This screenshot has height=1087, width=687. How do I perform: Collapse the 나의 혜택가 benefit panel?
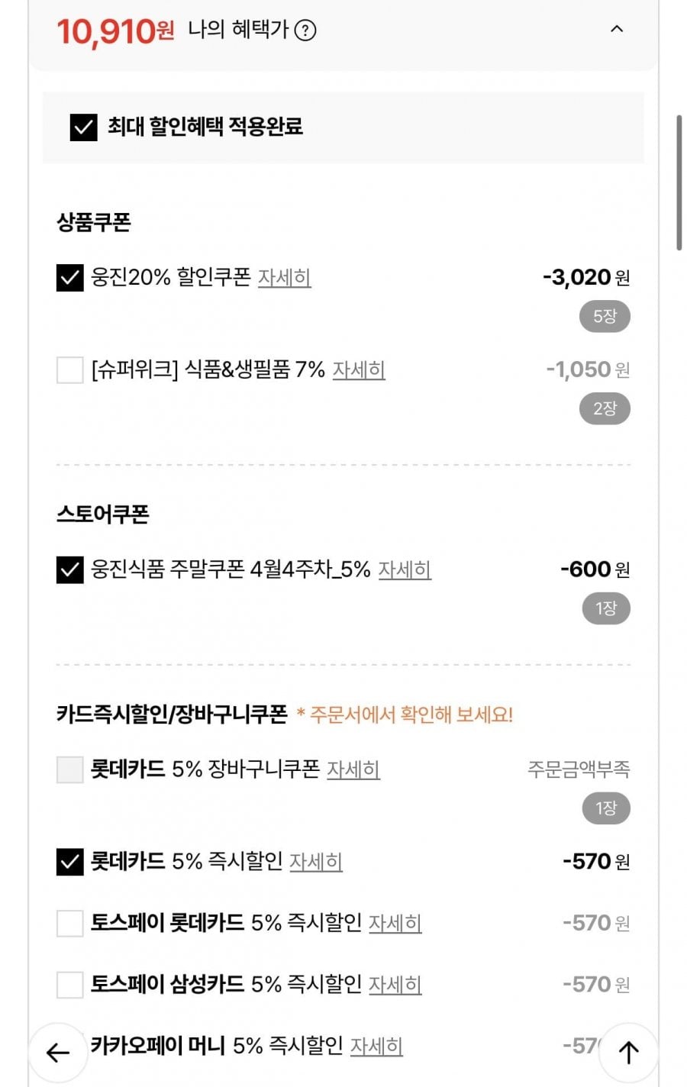click(617, 29)
